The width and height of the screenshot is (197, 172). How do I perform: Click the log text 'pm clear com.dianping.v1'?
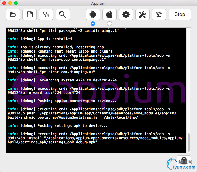(67, 72)
